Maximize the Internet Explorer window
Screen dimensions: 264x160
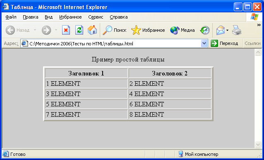[247, 7]
